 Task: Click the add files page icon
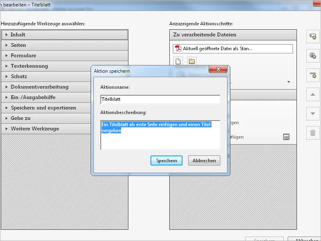tap(178, 61)
